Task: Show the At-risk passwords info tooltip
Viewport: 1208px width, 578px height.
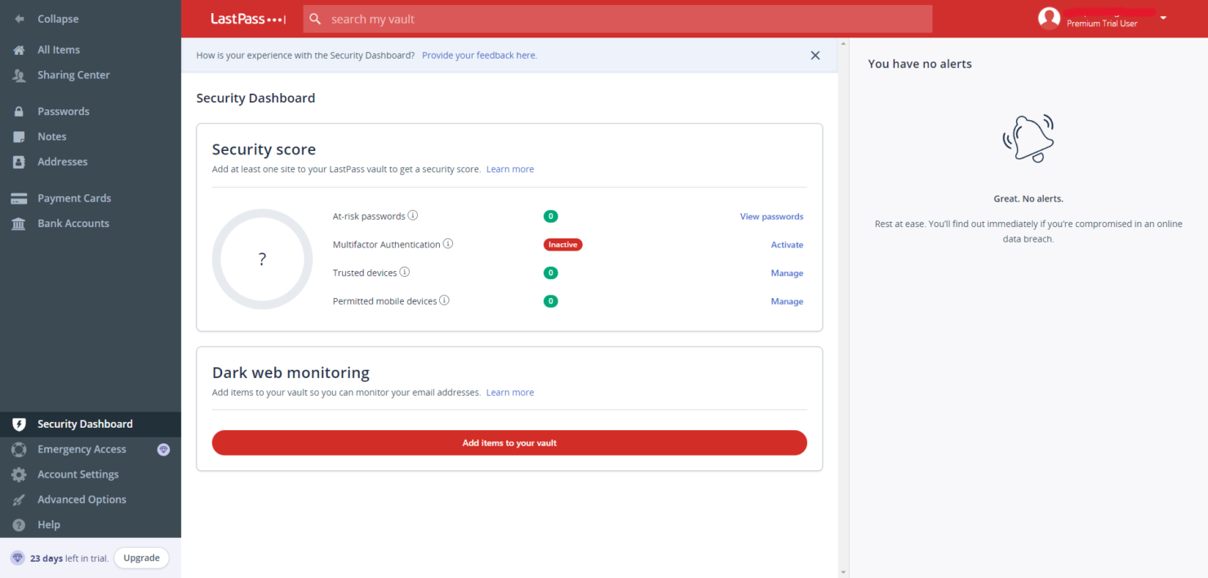Action: point(413,215)
